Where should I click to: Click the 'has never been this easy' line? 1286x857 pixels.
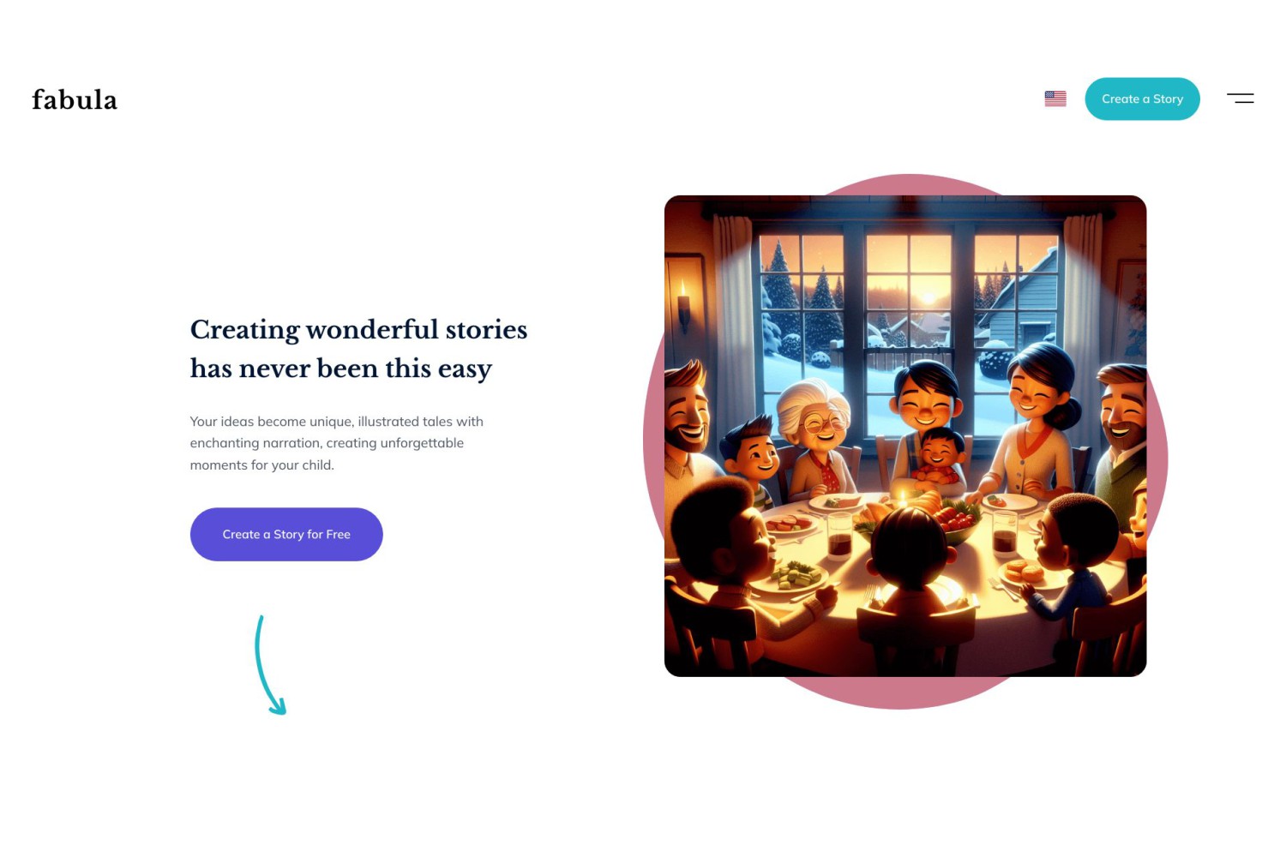point(341,369)
